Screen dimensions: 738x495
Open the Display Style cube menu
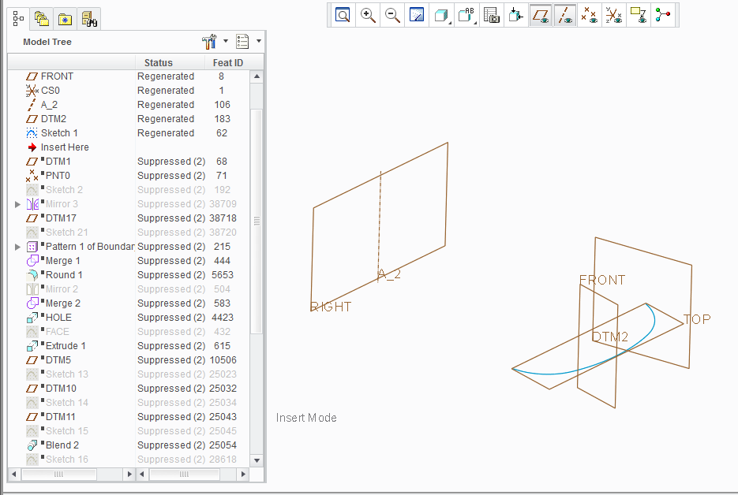pyautogui.click(x=441, y=15)
